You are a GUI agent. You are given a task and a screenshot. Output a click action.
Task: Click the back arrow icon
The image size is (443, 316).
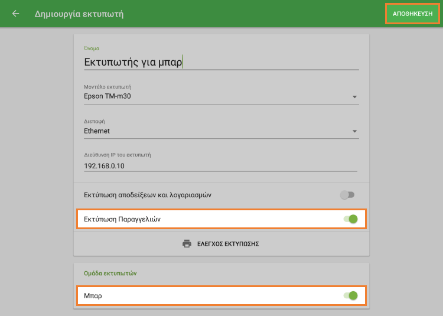click(x=15, y=14)
